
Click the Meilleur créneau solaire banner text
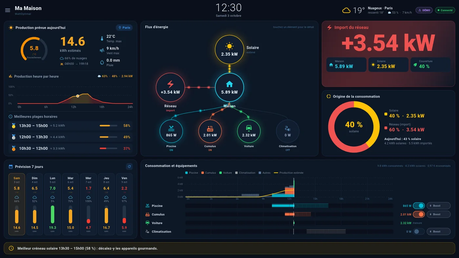[88, 249]
